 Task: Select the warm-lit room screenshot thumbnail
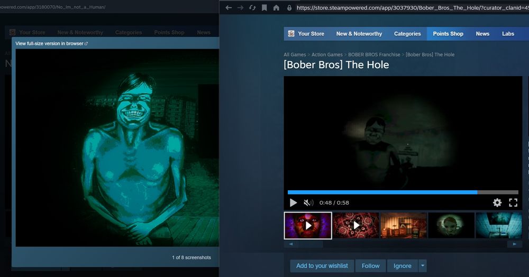pyautogui.click(x=404, y=225)
